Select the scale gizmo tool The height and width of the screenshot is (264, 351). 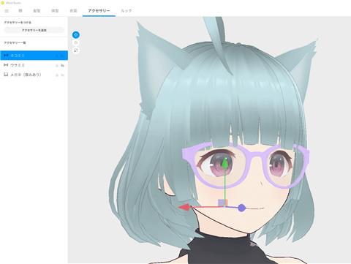[76, 50]
